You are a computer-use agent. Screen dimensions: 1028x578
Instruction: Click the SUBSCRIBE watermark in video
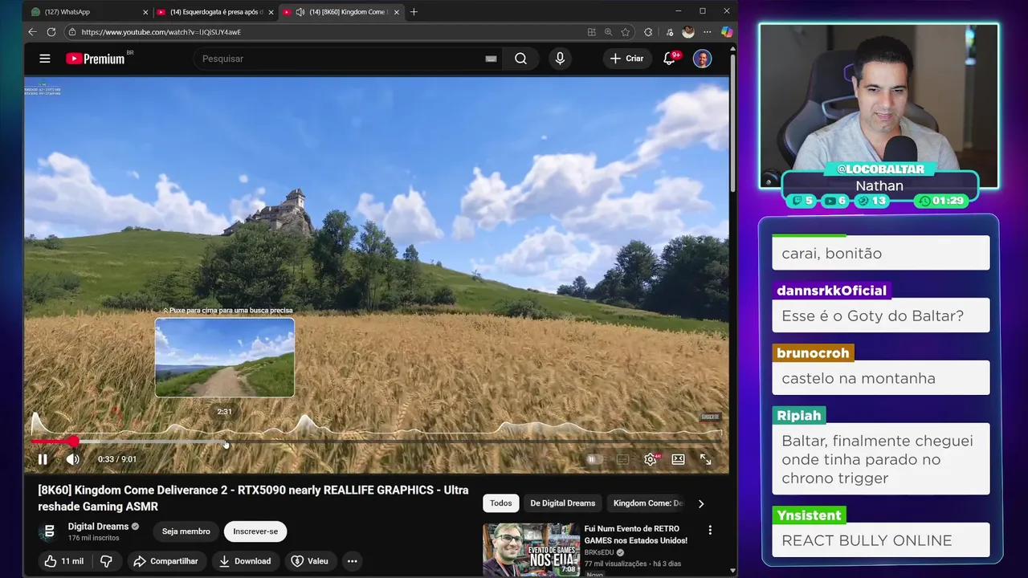pyautogui.click(x=710, y=417)
